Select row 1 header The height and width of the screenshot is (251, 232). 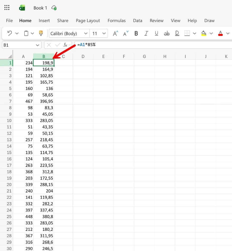7,62
